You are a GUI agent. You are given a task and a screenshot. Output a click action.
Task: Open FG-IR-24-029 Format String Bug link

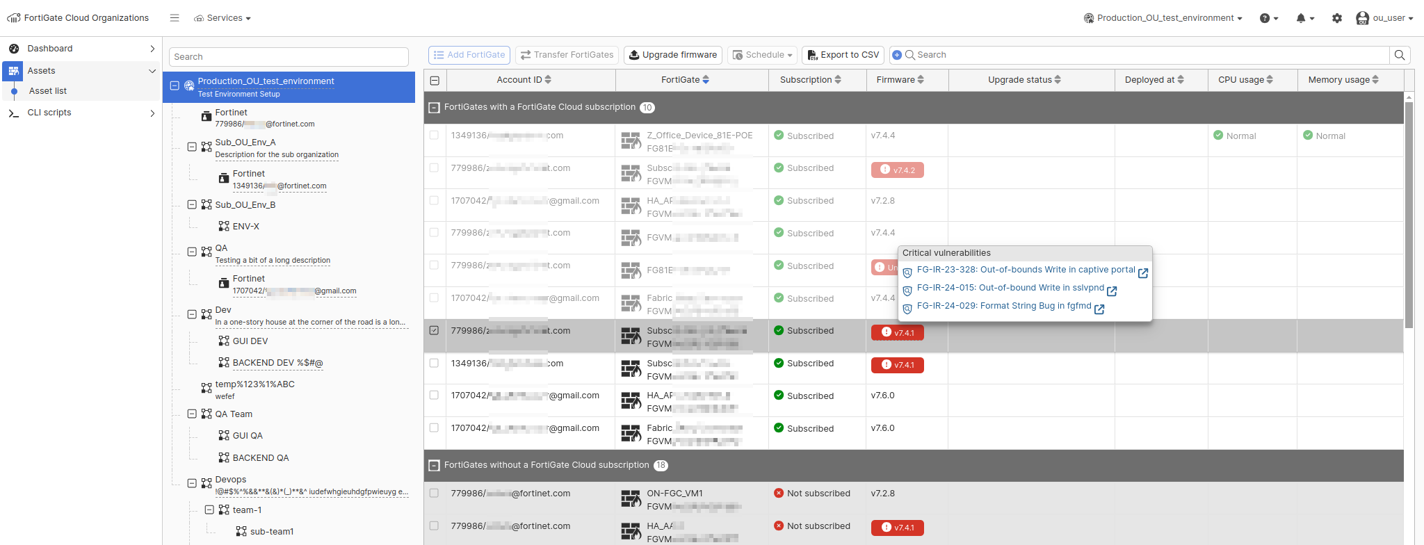[1004, 306]
